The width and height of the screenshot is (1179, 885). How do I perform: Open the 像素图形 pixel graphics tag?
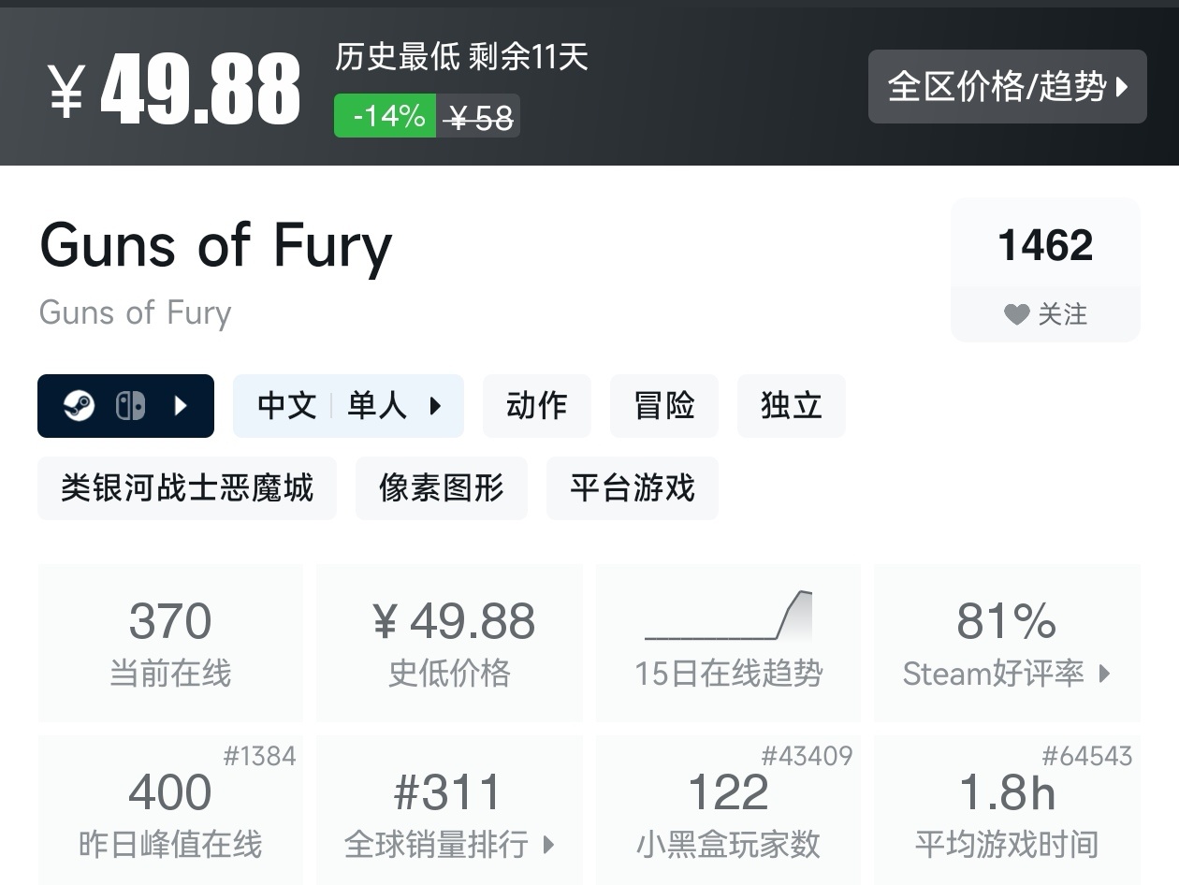pos(441,488)
